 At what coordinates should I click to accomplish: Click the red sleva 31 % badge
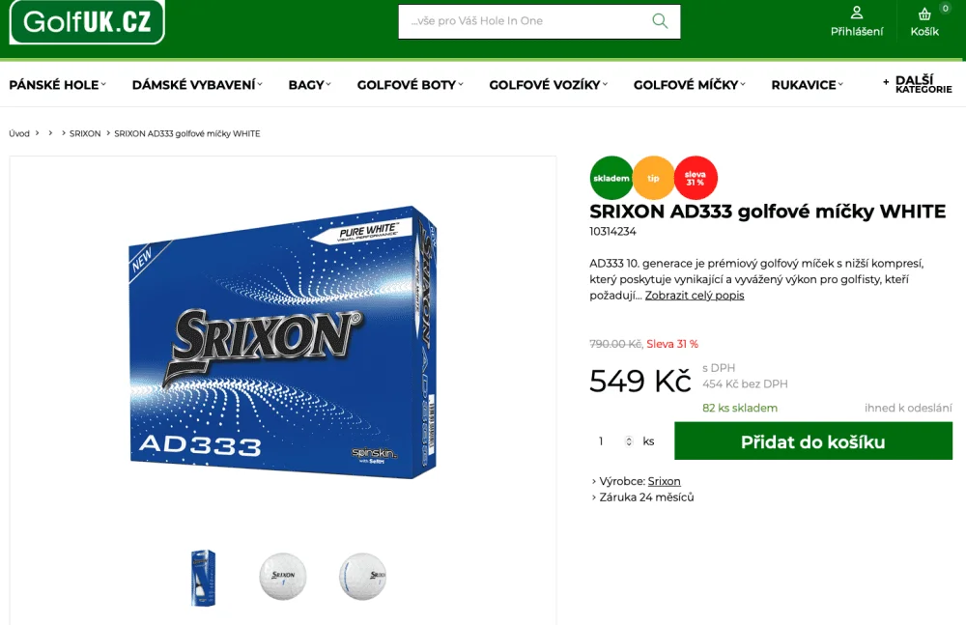tap(696, 178)
